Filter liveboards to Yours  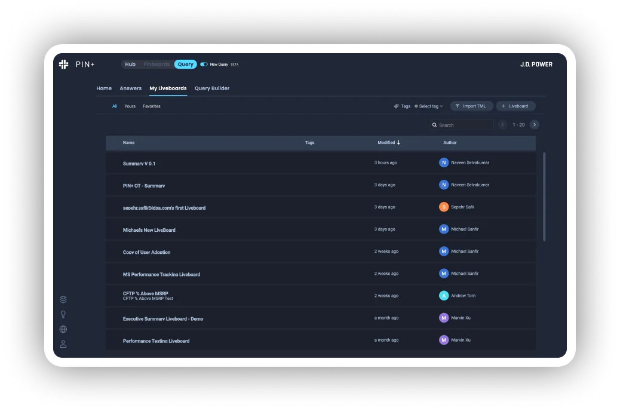tap(130, 106)
